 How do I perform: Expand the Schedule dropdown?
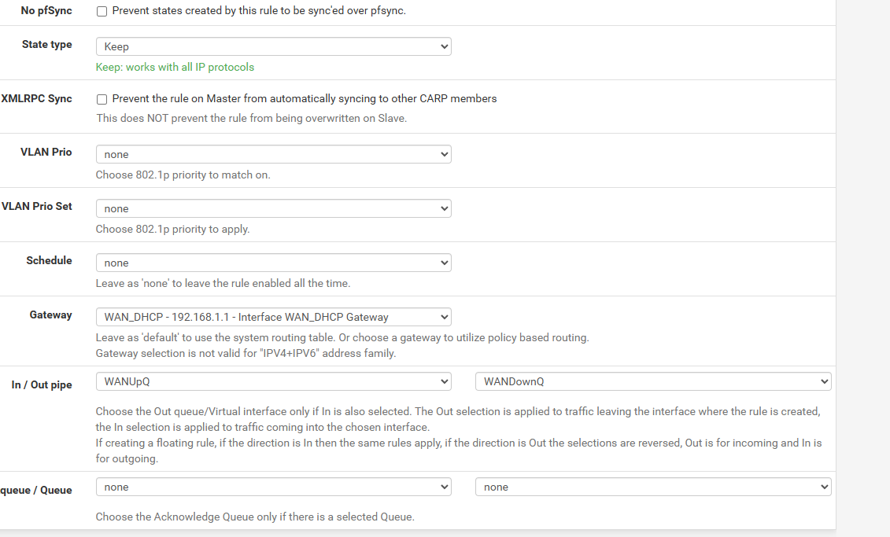coord(273,263)
